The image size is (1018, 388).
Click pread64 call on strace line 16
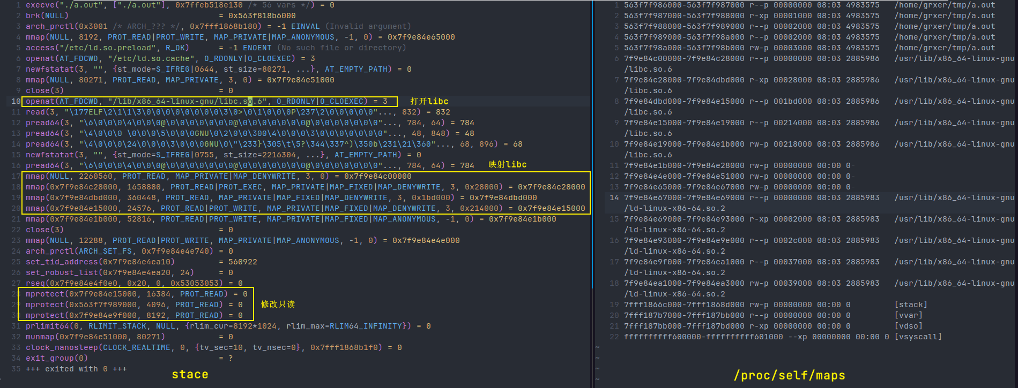pos(250,165)
